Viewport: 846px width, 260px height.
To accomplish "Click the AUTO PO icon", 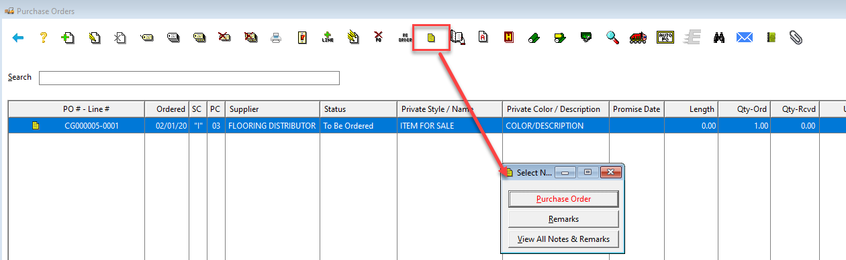I will [665, 38].
